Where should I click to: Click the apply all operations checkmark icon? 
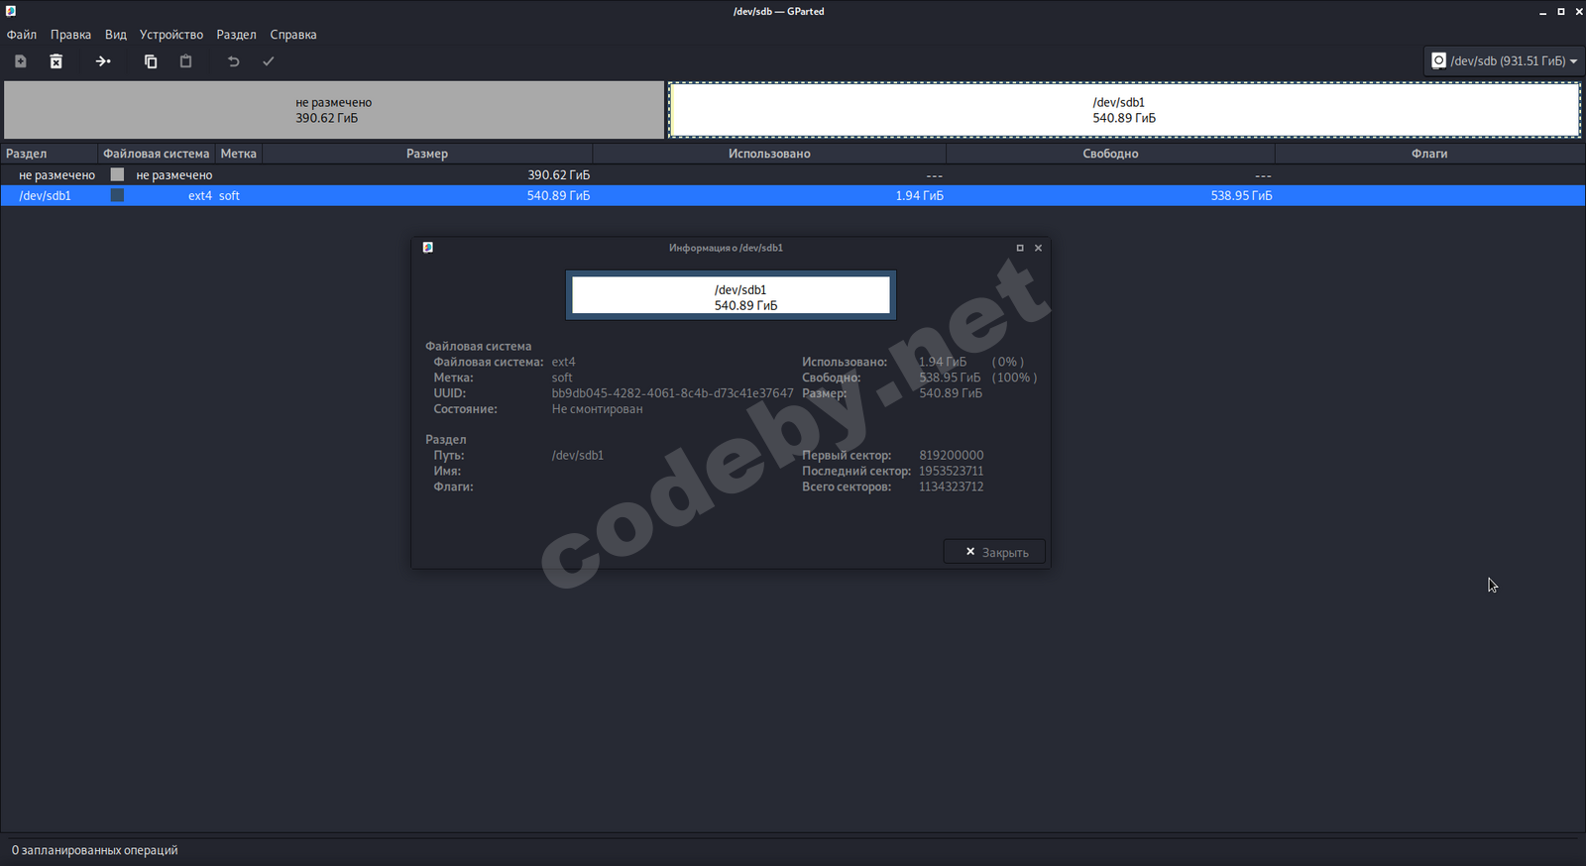point(268,61)
